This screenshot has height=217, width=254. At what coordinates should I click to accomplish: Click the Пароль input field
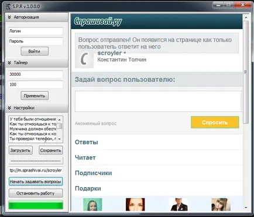pyautogui.click(x=36, y=41)
